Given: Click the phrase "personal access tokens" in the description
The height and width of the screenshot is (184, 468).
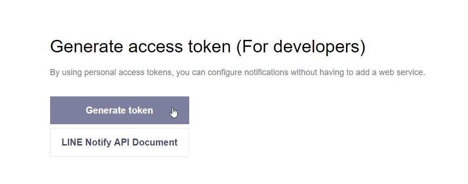Looking at the screenshot, I should click(129, 72).
